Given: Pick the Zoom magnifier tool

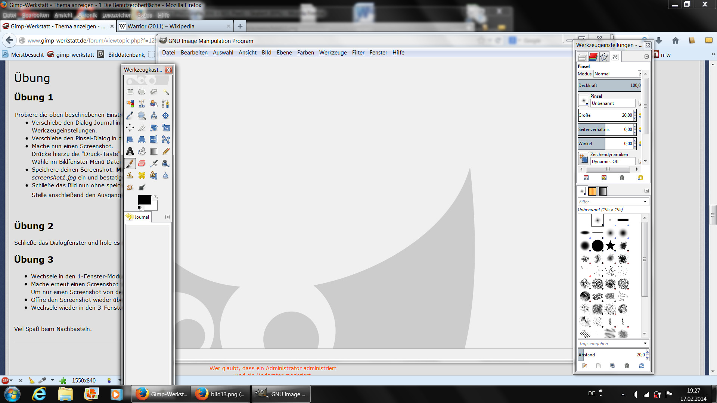Looking at the screenshot, I should tap(142, 116).
